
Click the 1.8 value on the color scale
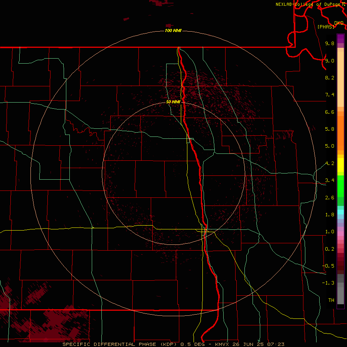pyautogui.click(x=330, y=215)
